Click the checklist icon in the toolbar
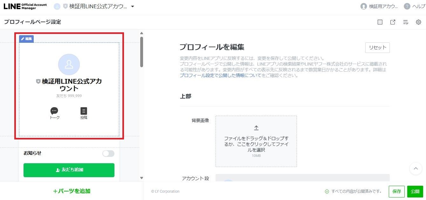This screenshot has width=426, height=200. coord(406,22)
